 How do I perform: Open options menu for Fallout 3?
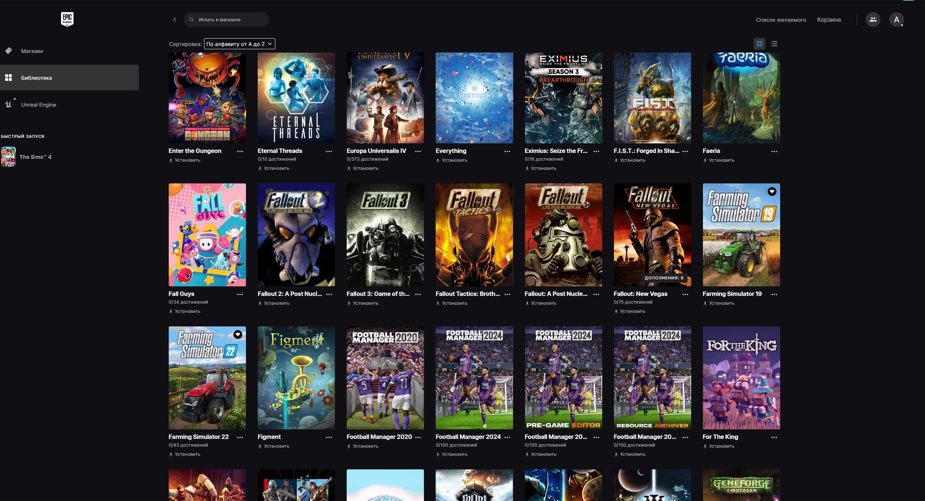(x=418, y=294)
